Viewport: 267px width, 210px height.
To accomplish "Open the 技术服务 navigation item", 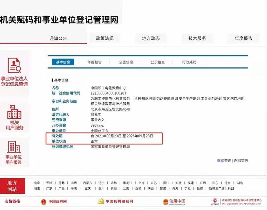I will click(x=197, y=38).
